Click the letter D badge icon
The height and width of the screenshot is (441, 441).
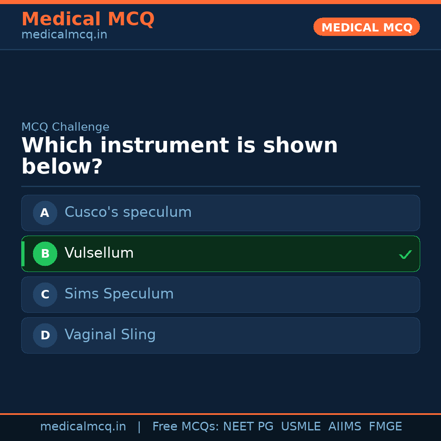45,335
